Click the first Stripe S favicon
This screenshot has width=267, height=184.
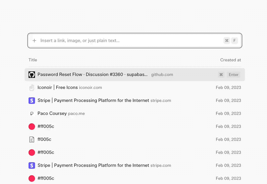[32, 101]
